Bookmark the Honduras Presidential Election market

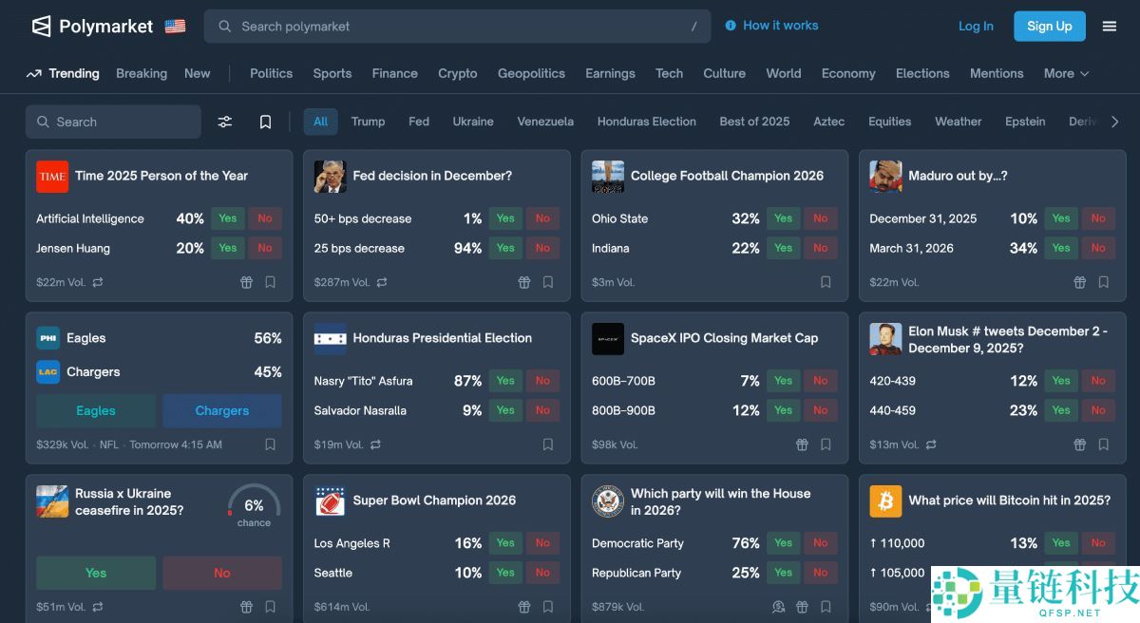click(x=548, y=444)
